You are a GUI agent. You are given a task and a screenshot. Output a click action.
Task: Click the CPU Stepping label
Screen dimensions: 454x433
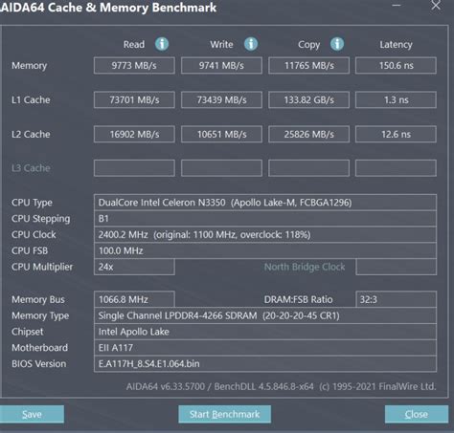41,219
